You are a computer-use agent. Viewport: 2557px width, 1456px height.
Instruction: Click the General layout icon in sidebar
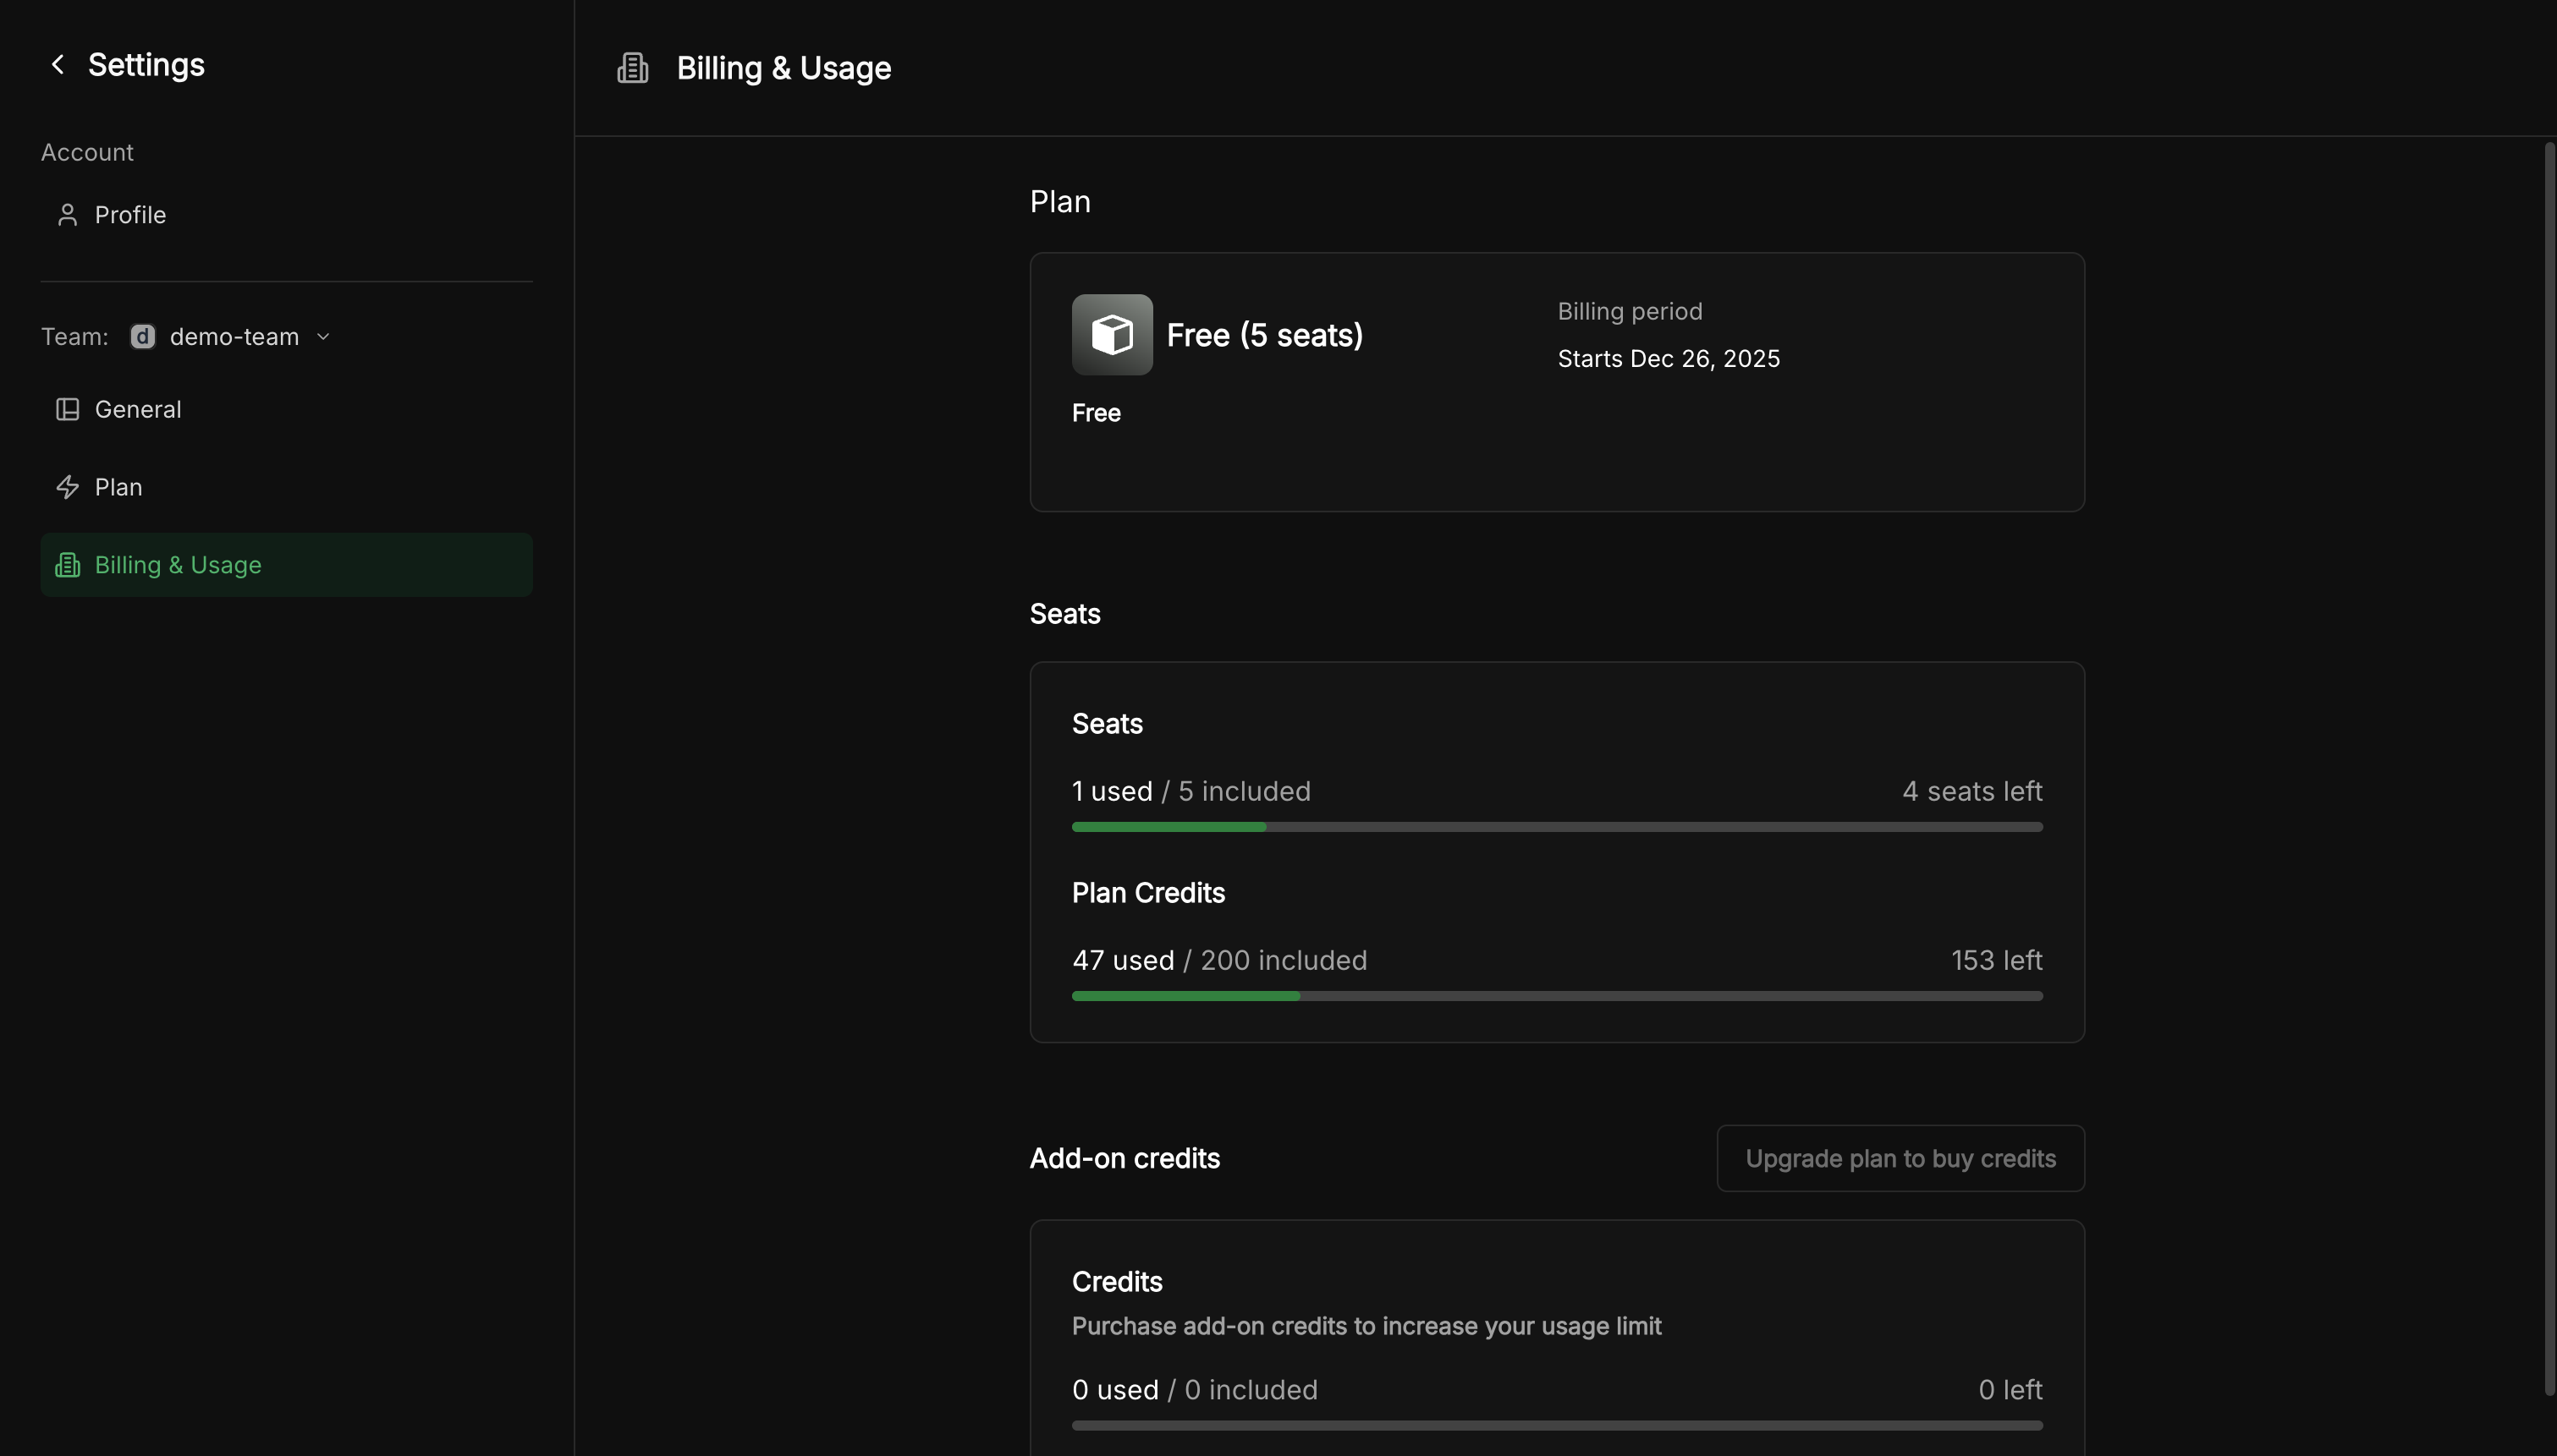coord(67,410)
